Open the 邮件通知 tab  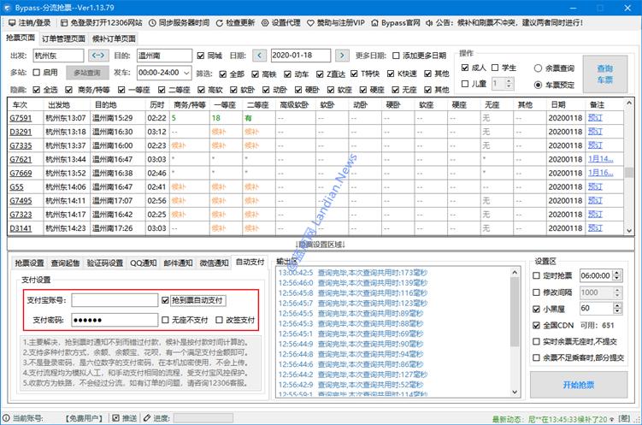tap(178, 263)
